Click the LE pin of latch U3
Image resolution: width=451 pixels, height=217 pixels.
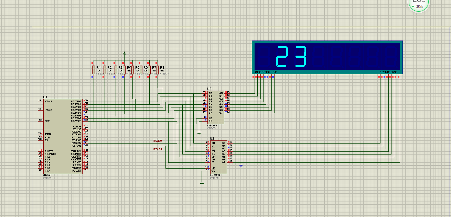click(213, 168)
